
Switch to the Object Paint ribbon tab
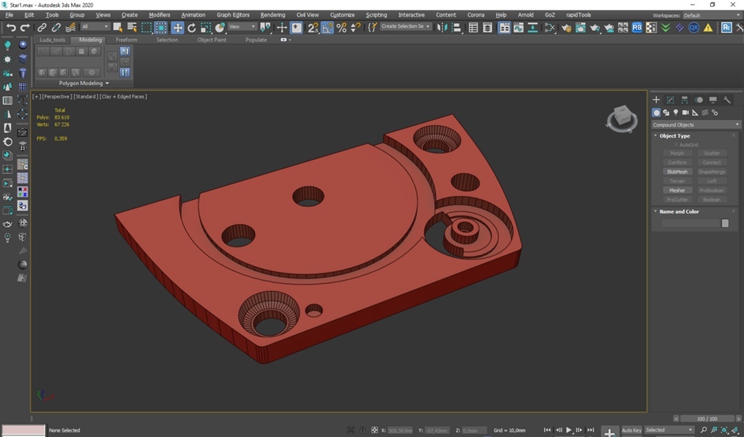click(x=211, y=40)
